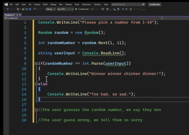
Task: Click line number 17 in the gutter
Action: pos(24,105)
